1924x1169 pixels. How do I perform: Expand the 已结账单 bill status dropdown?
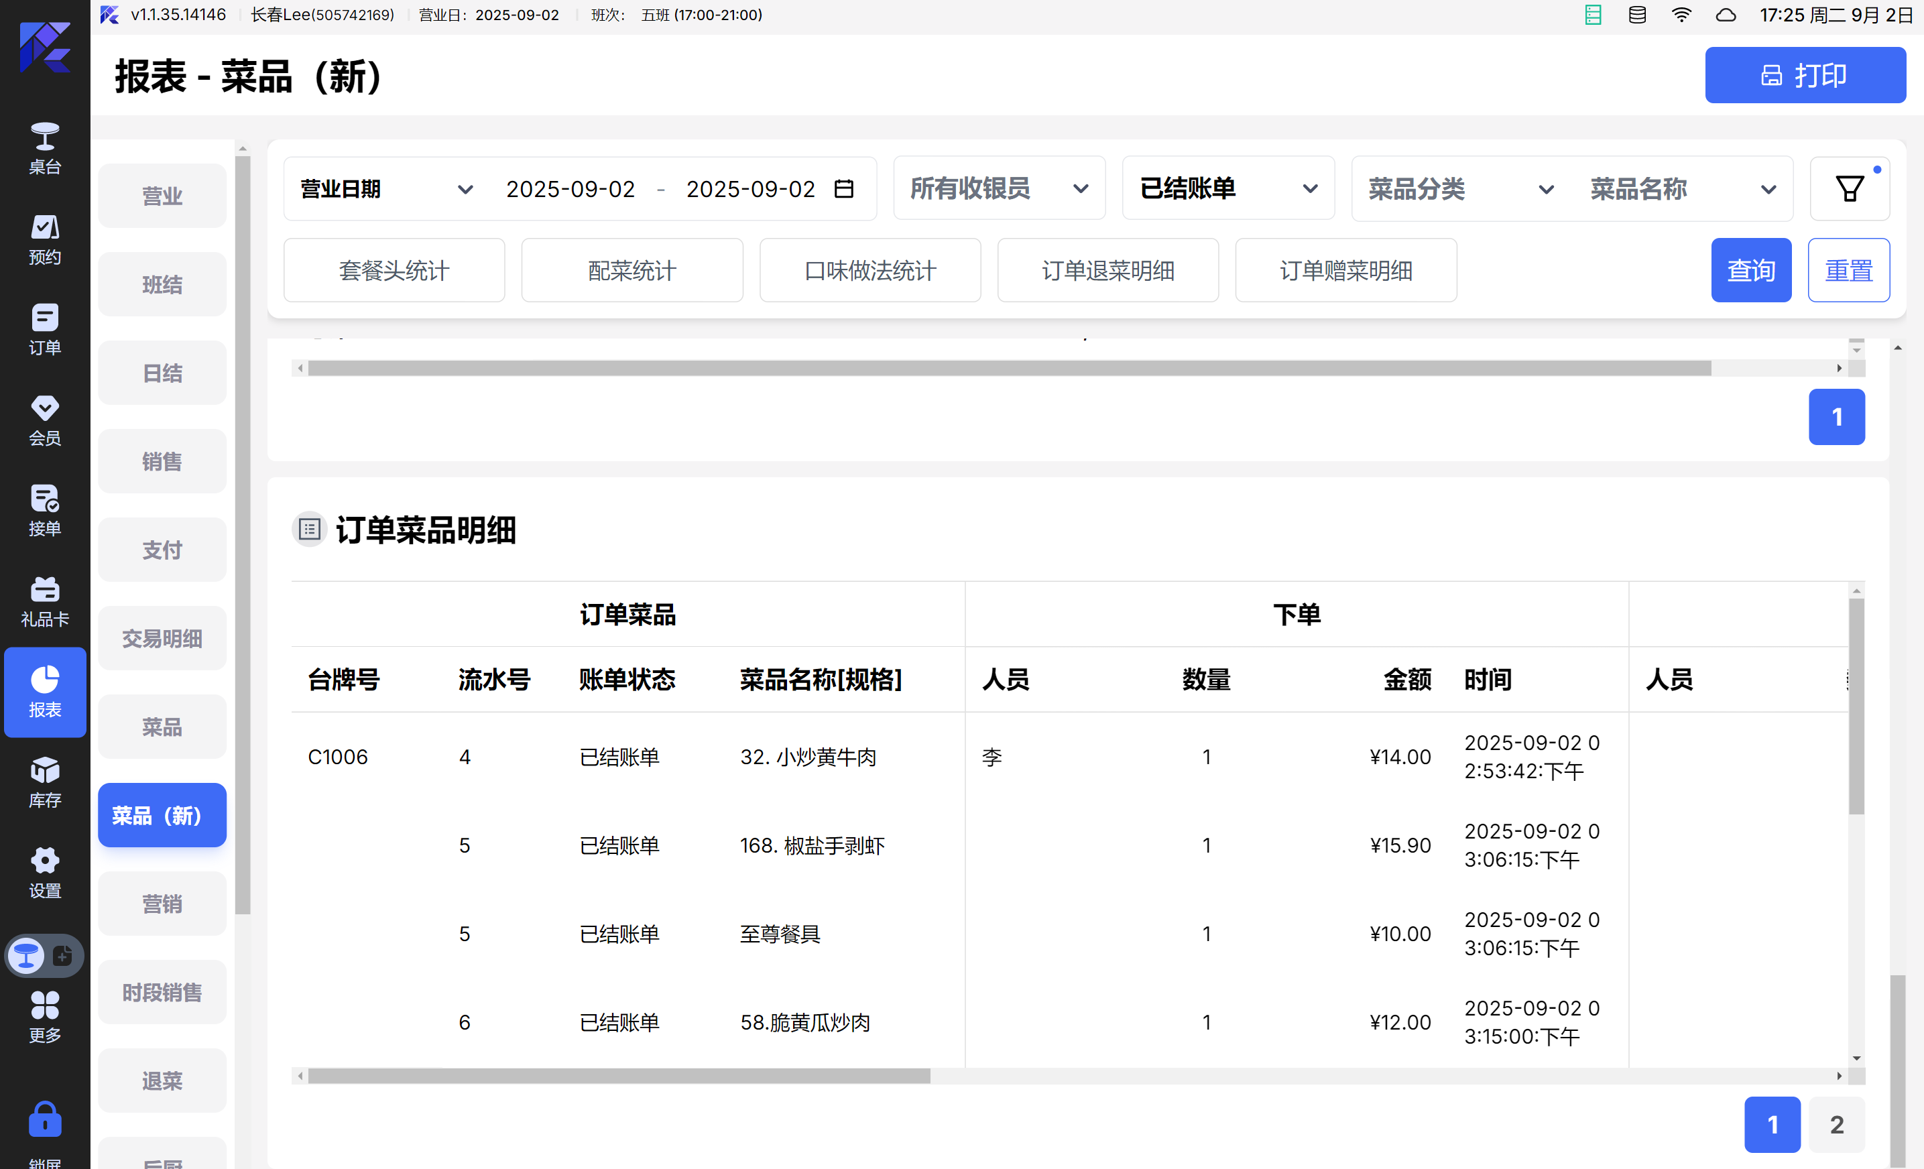point(1227,188)
